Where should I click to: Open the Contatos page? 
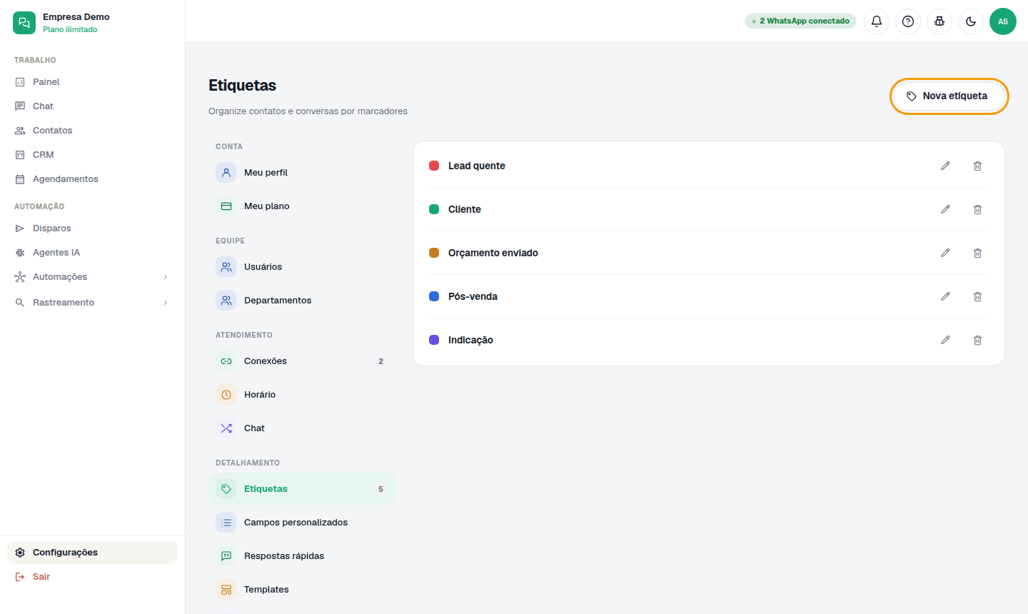92,131
